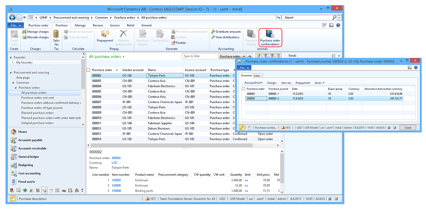Screen dimensions: 426x210
Task: Open USD currency link in preview pane
Action: click(114, 163)
